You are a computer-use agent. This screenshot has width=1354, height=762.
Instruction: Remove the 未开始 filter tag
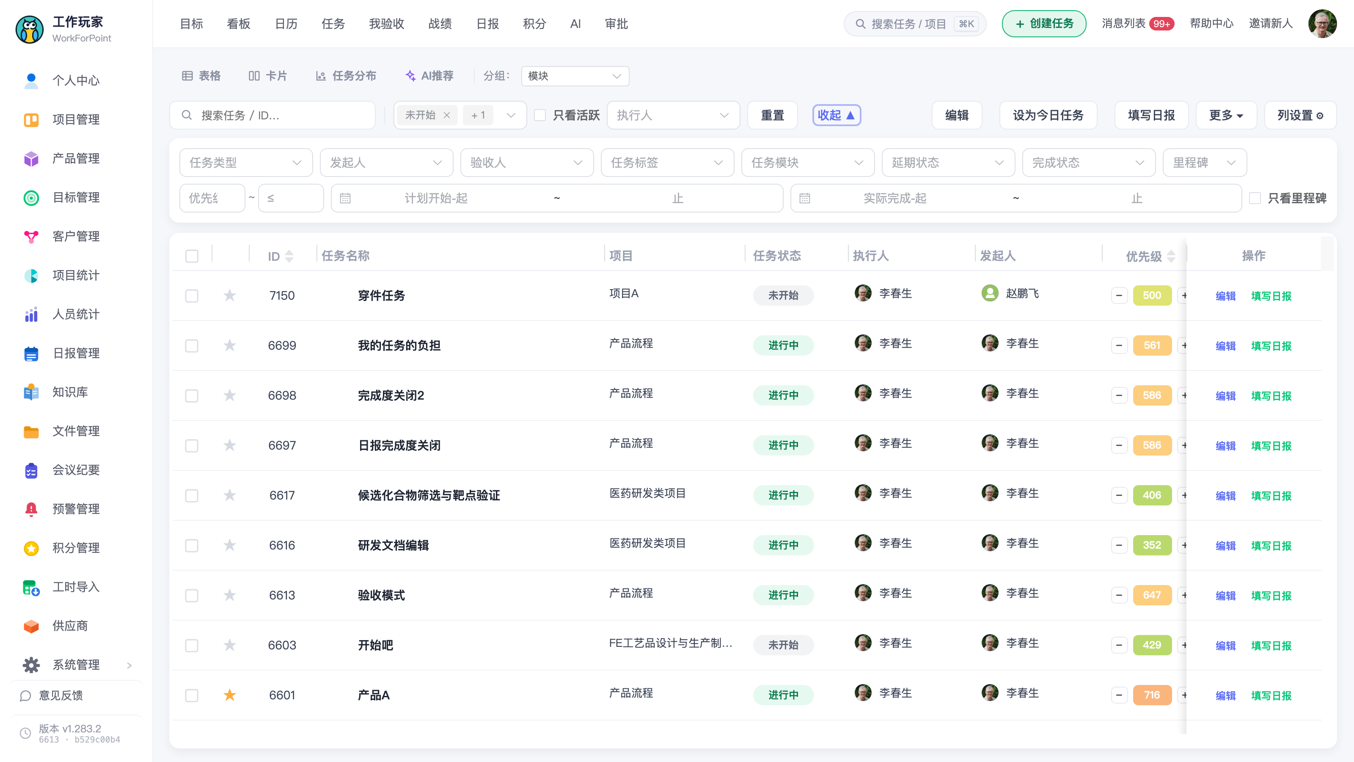point(447,115)
